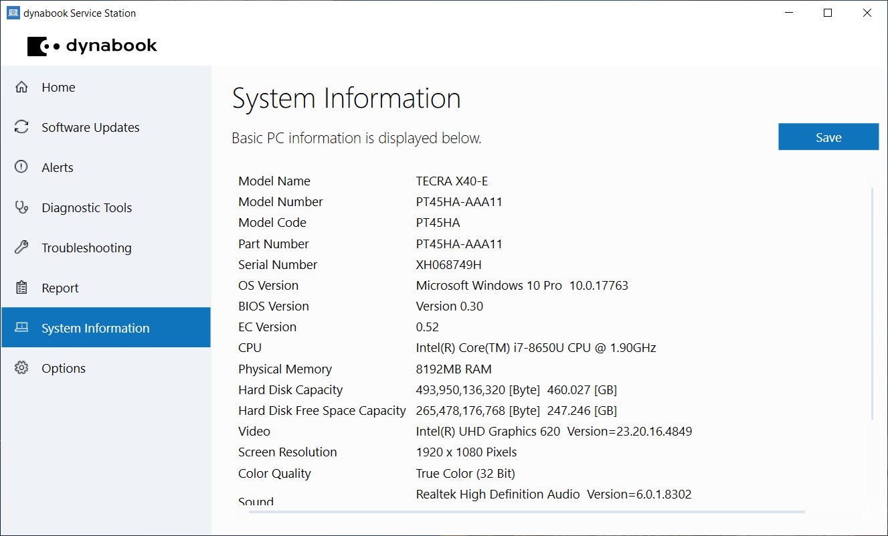The height and width of the screenshot is (536, 888).
Task: Minimize the dynabook Service Station window
Action: 788,13
